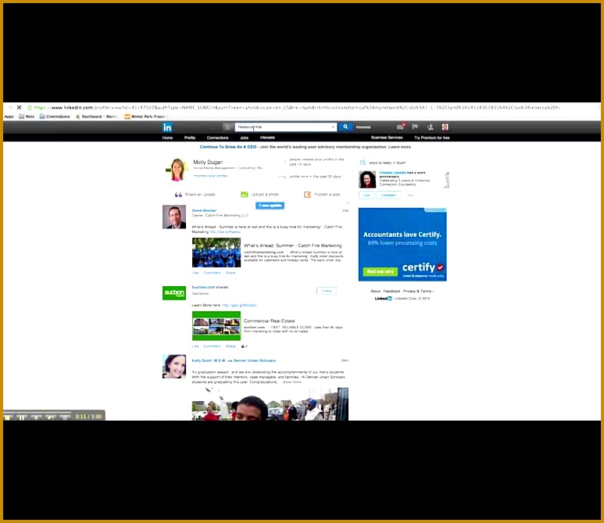Share Steve Bocher's post
The height and width of the screenshot is (523, 604).
(x=231, y=273)
